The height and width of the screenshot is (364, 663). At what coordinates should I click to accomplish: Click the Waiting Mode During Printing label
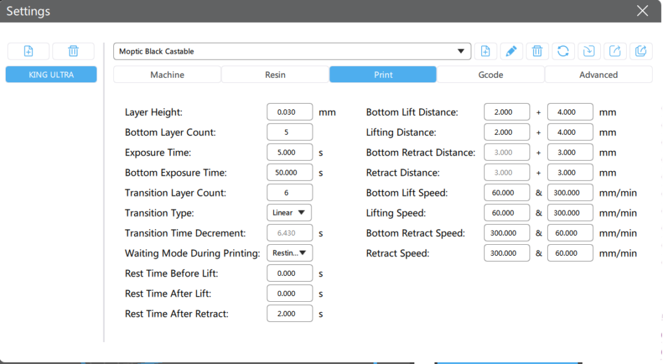point(192,253)
